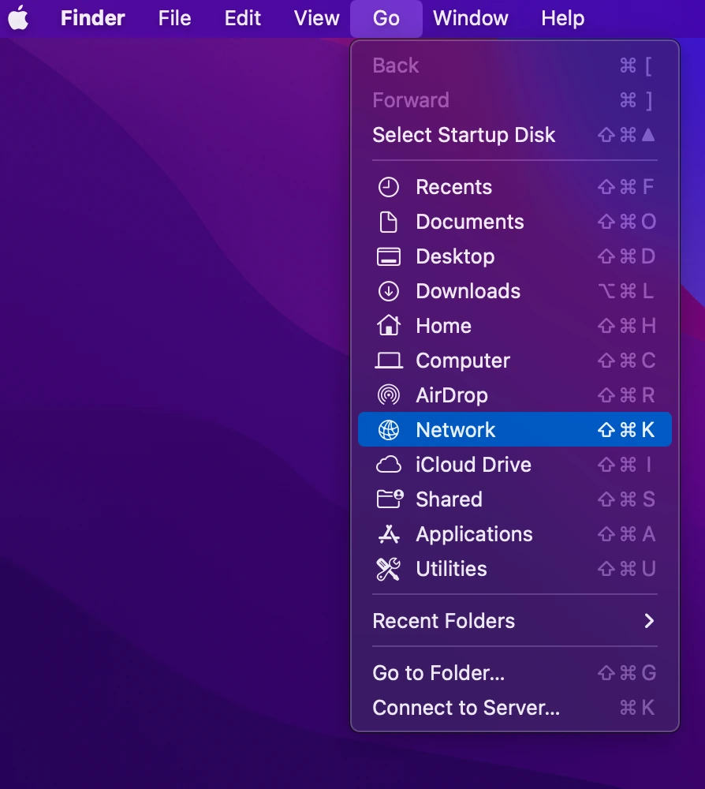Choose the Desktop label text
The height and width of the screenshot is (789, 705).
pyautogui.click(x=455, y=256)
